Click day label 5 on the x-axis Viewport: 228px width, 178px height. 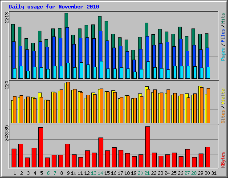(41, 173)
